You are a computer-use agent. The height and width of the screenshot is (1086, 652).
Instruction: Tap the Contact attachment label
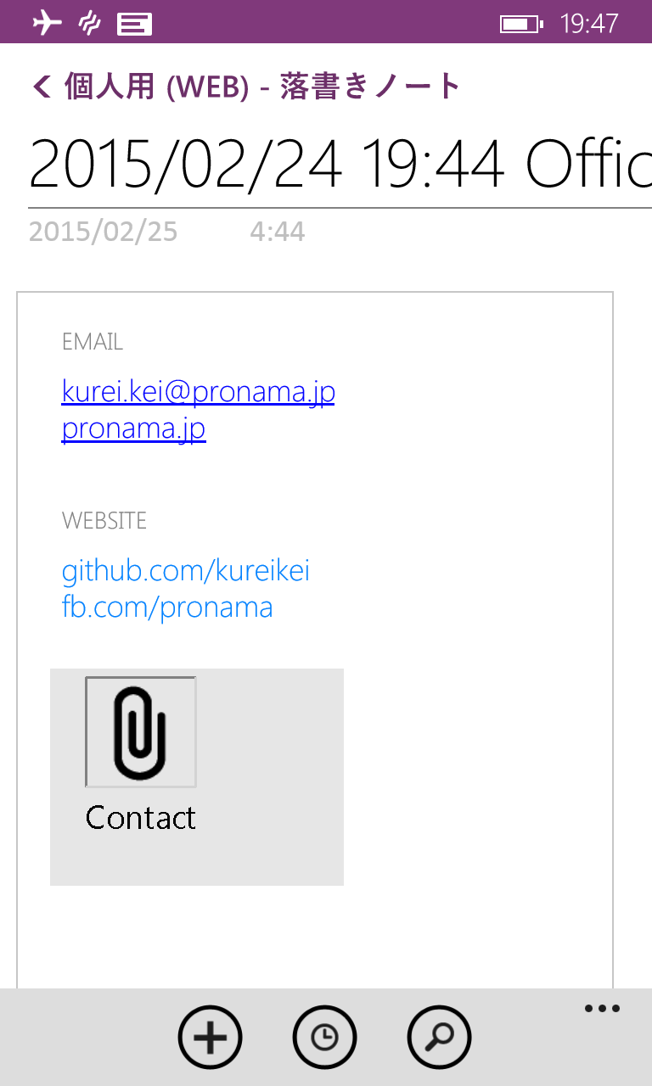pos(141,818)
